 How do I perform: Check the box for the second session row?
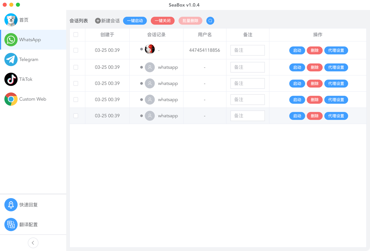[76, 67]
